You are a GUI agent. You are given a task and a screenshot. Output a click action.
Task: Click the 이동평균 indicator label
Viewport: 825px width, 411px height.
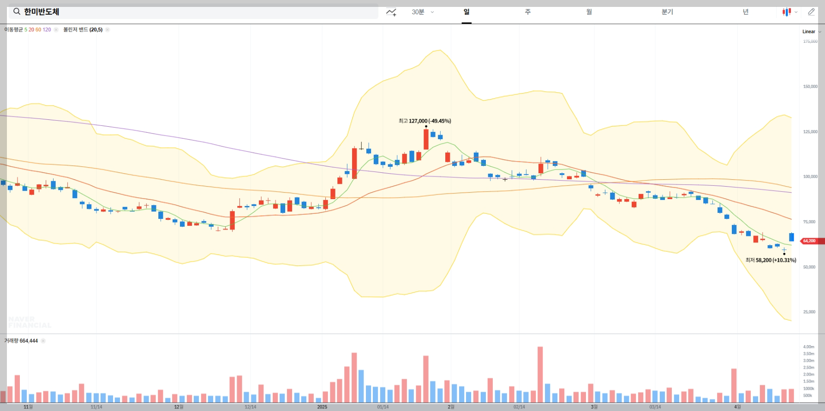(x=13, y=29)
